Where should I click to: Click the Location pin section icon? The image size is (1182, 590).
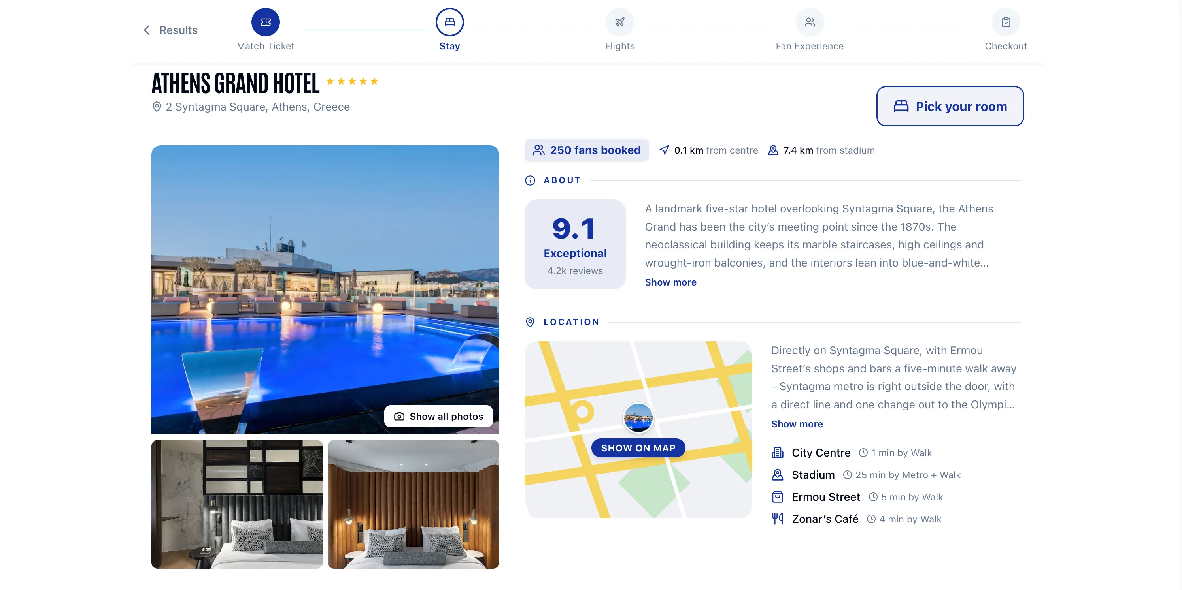pos(530,322)
